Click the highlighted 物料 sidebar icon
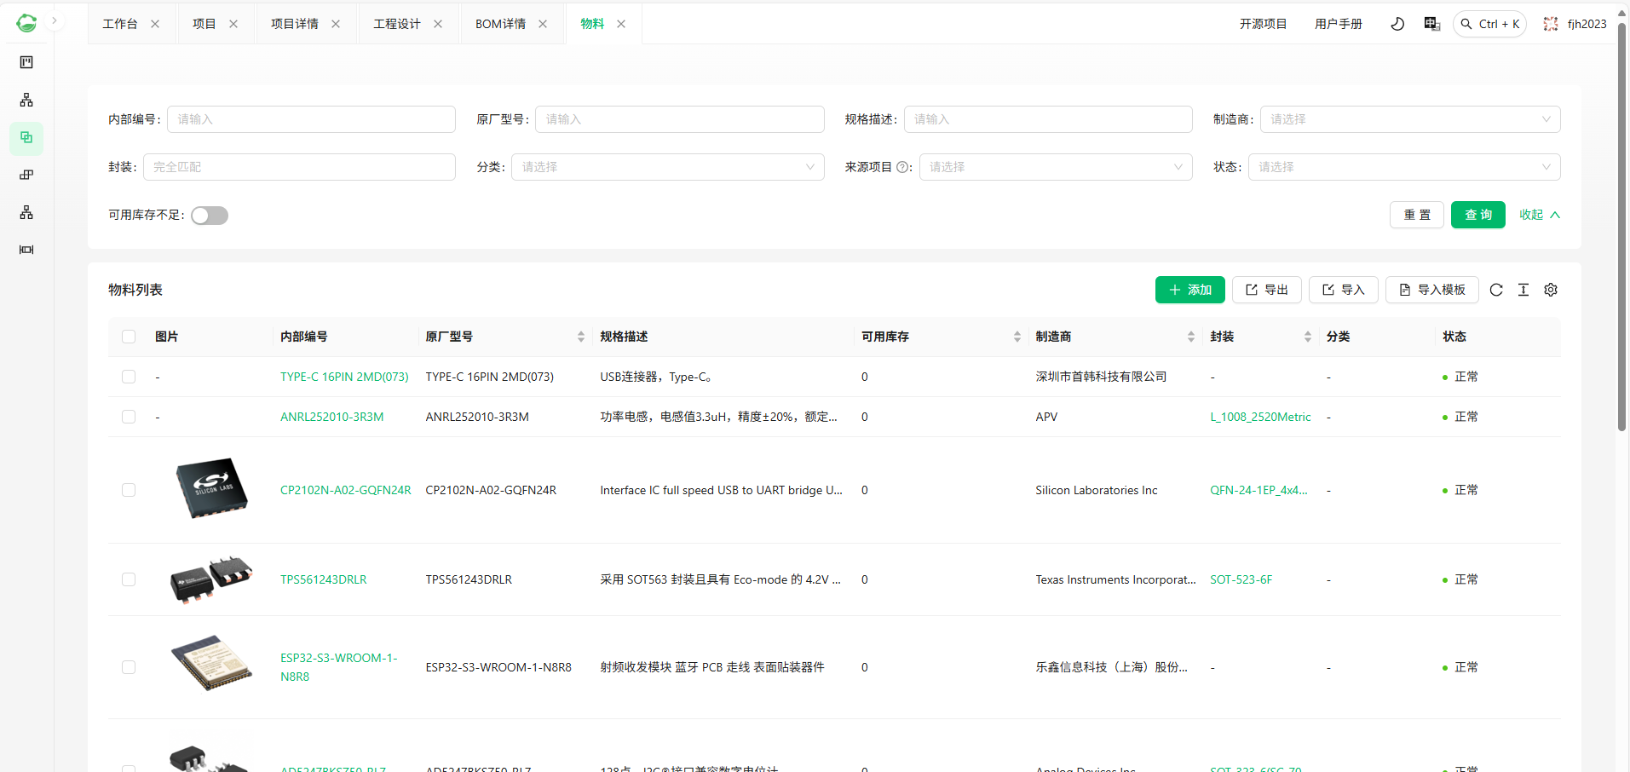1630x772 pixels. [26, 137]
